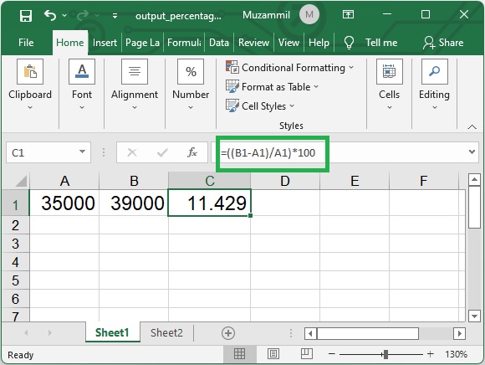The image size is (485, 365).
Task: Open the Undo history dropdown arrow
Action: pos(64,15)
